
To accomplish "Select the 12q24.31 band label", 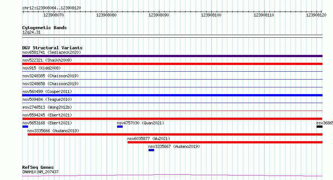I will click(31, 32).
